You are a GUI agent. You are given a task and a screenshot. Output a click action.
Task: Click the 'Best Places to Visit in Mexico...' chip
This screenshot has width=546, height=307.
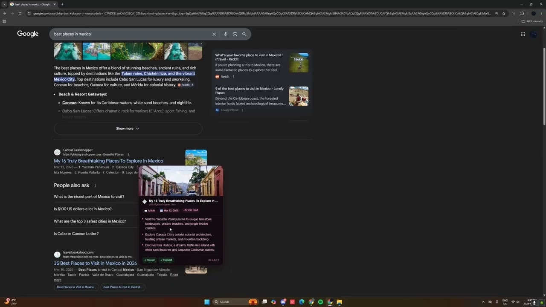click(76, 287)
